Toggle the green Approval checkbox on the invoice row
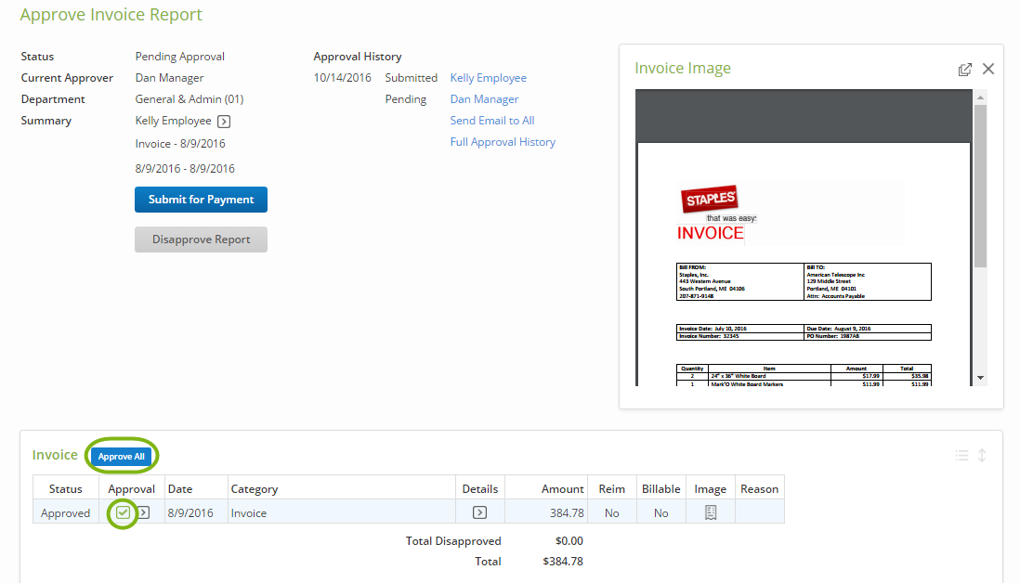1020x583 pixels. tap(123, 512)
